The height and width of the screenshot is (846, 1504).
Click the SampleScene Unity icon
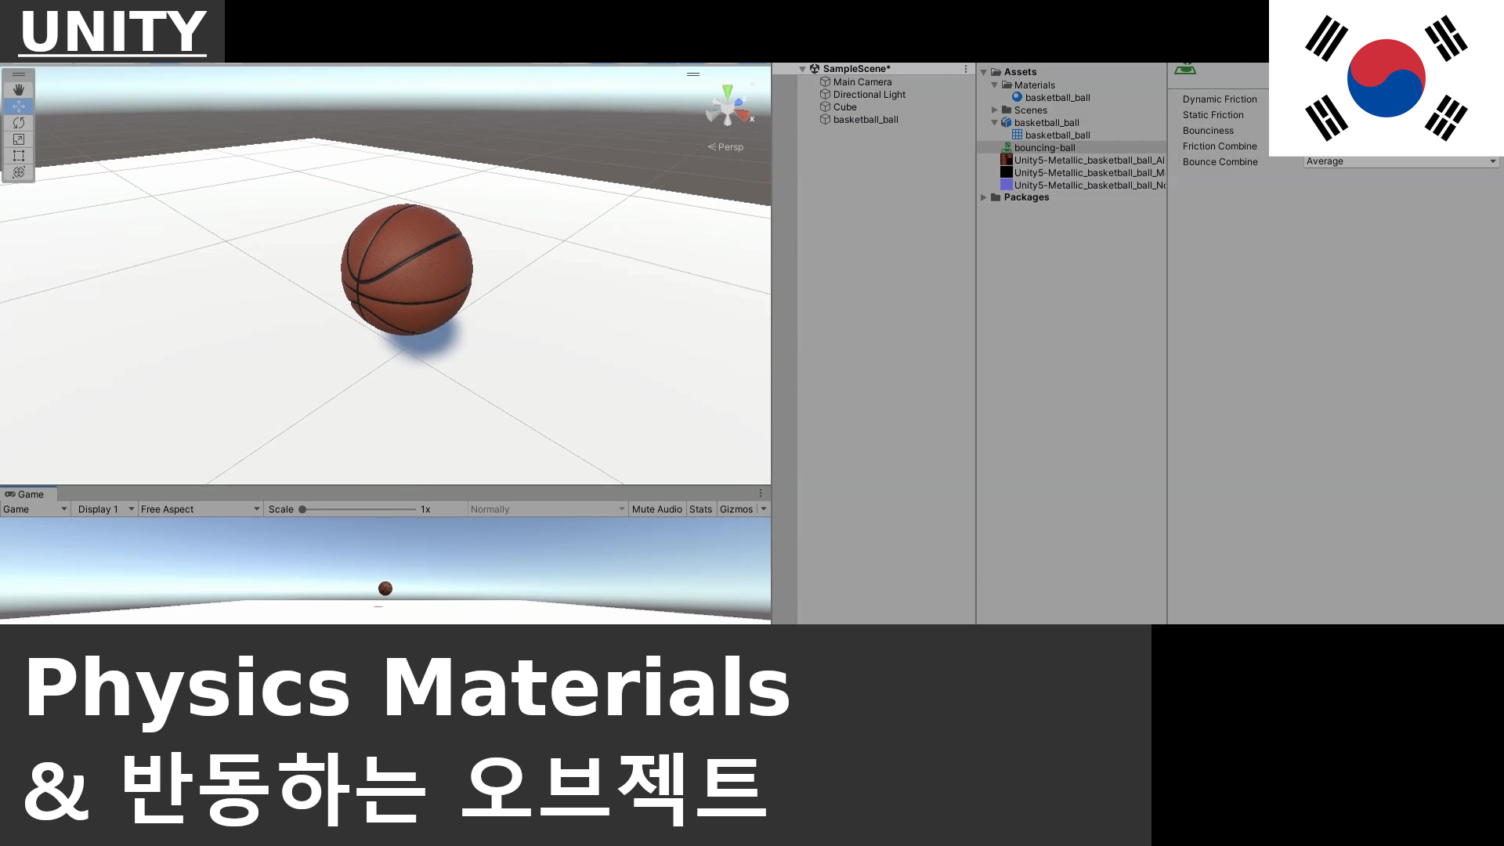coord(815,69)
